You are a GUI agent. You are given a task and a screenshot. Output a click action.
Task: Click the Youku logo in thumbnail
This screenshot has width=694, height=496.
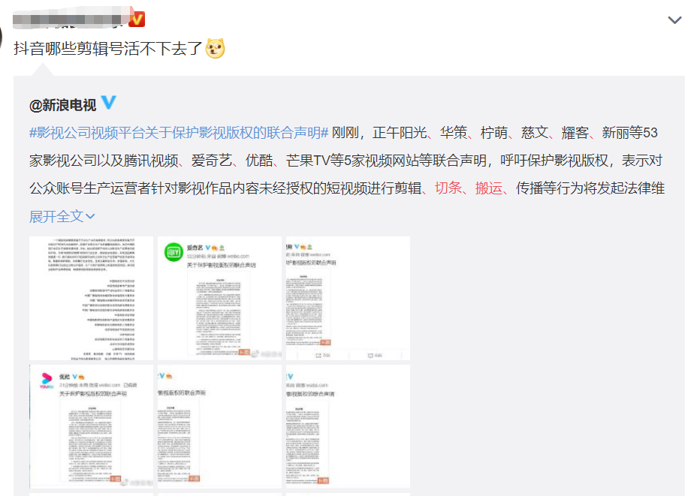point(47,380)
